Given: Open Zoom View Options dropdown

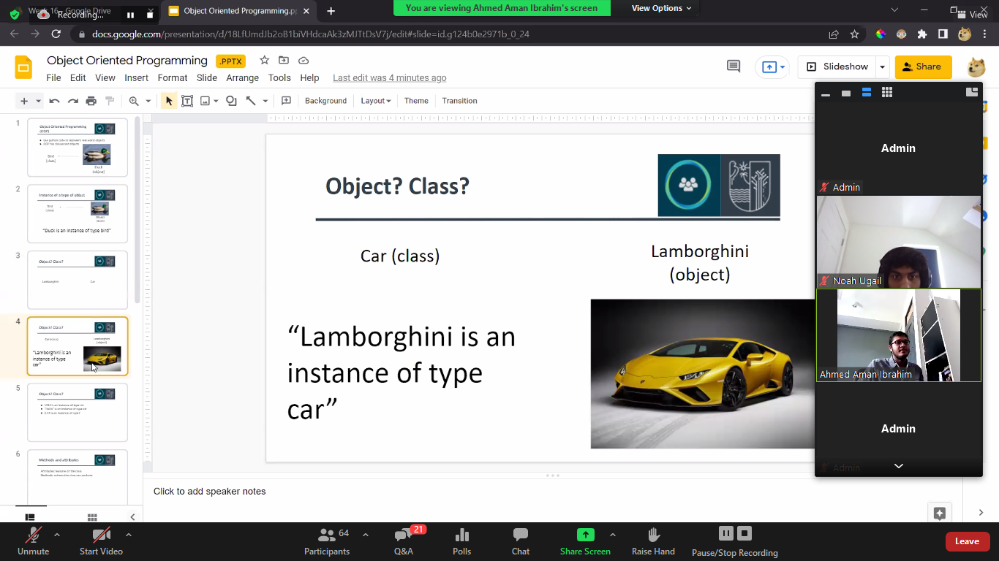Looking at the screenshot, I should pyautogui.click(x=662, y=8).
